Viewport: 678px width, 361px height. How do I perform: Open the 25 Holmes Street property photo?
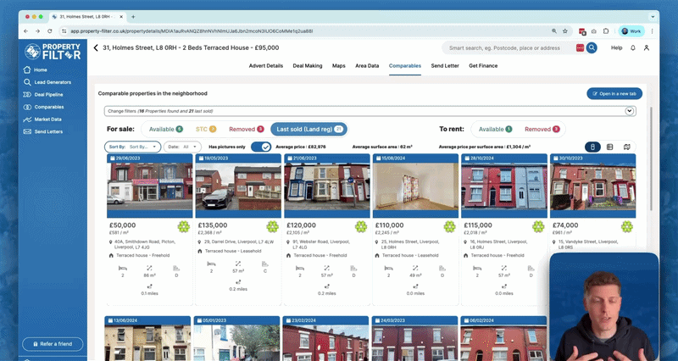415,186
